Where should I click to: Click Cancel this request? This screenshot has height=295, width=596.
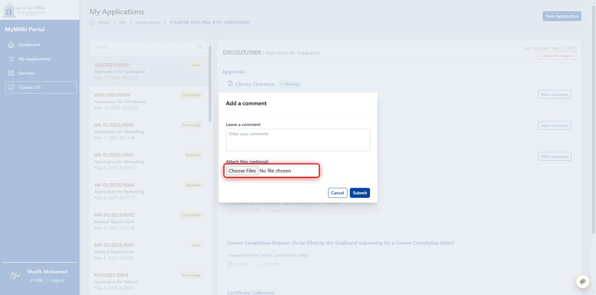[557, 56]
